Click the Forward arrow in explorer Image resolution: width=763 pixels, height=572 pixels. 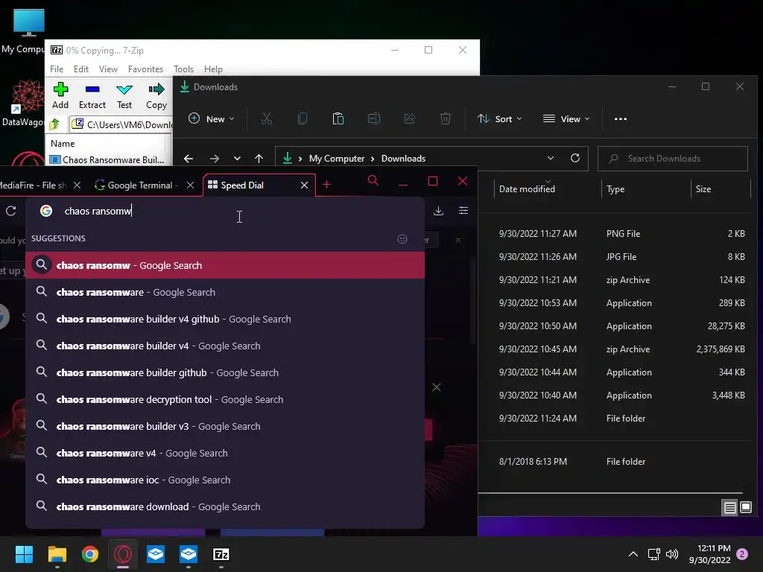(x=214, y=159)
